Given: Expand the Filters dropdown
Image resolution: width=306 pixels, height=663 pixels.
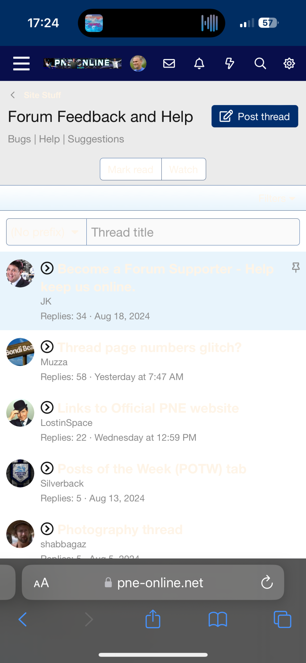Looking at the screenshot, I should 277,198.
